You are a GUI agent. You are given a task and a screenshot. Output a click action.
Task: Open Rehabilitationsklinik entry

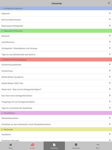coord(56,118)
